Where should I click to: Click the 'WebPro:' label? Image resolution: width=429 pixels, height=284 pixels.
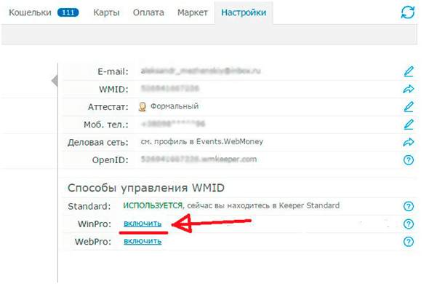pyautogui.click(x=93, y=242)
